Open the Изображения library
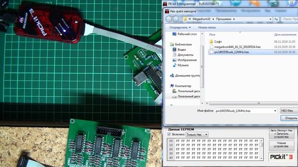 (x=187, y=60)
